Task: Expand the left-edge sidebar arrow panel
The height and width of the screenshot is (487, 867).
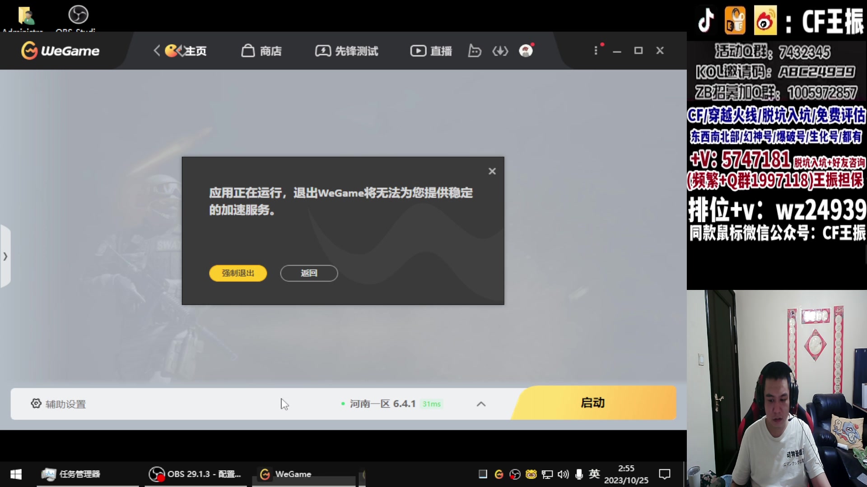Action: click(5, 256)
